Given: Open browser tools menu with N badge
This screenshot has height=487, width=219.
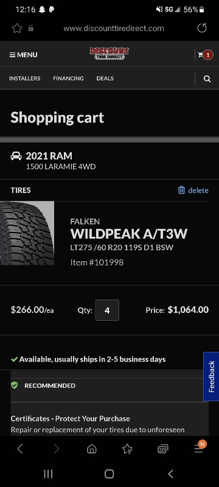Looking at the screenshot, I should pyautogui.click(x=199, y=447).
